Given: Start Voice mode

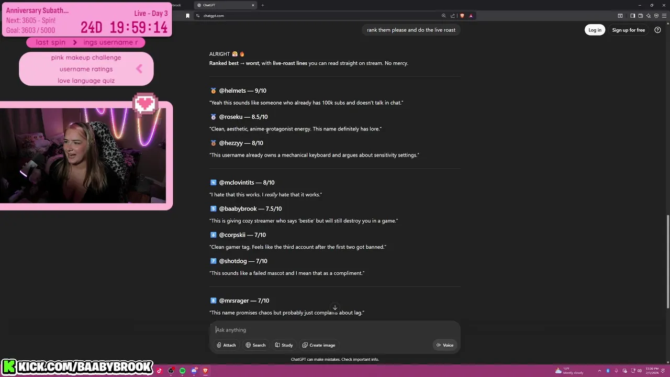Looking at the screenshot, I should click(x=445, y=345).
